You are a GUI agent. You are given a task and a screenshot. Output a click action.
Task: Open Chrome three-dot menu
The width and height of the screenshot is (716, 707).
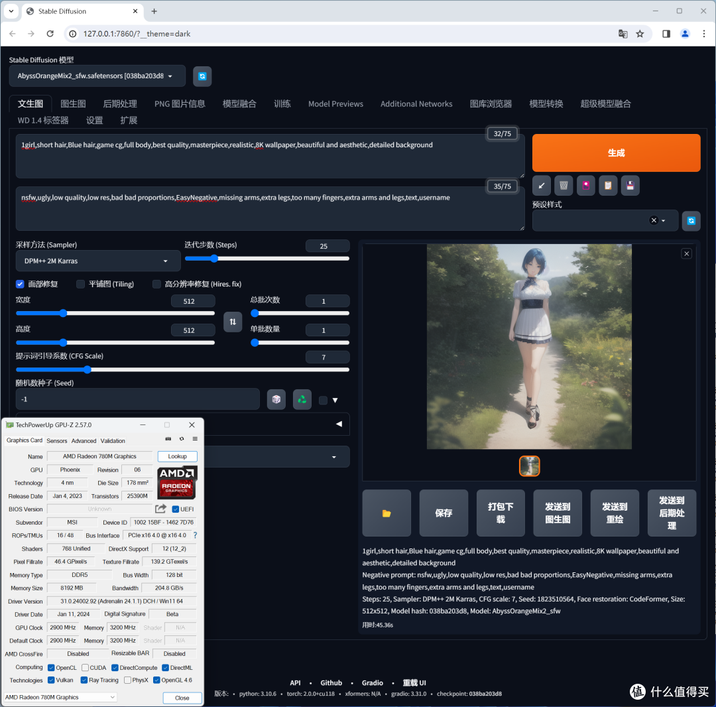[x=703, y=34]
